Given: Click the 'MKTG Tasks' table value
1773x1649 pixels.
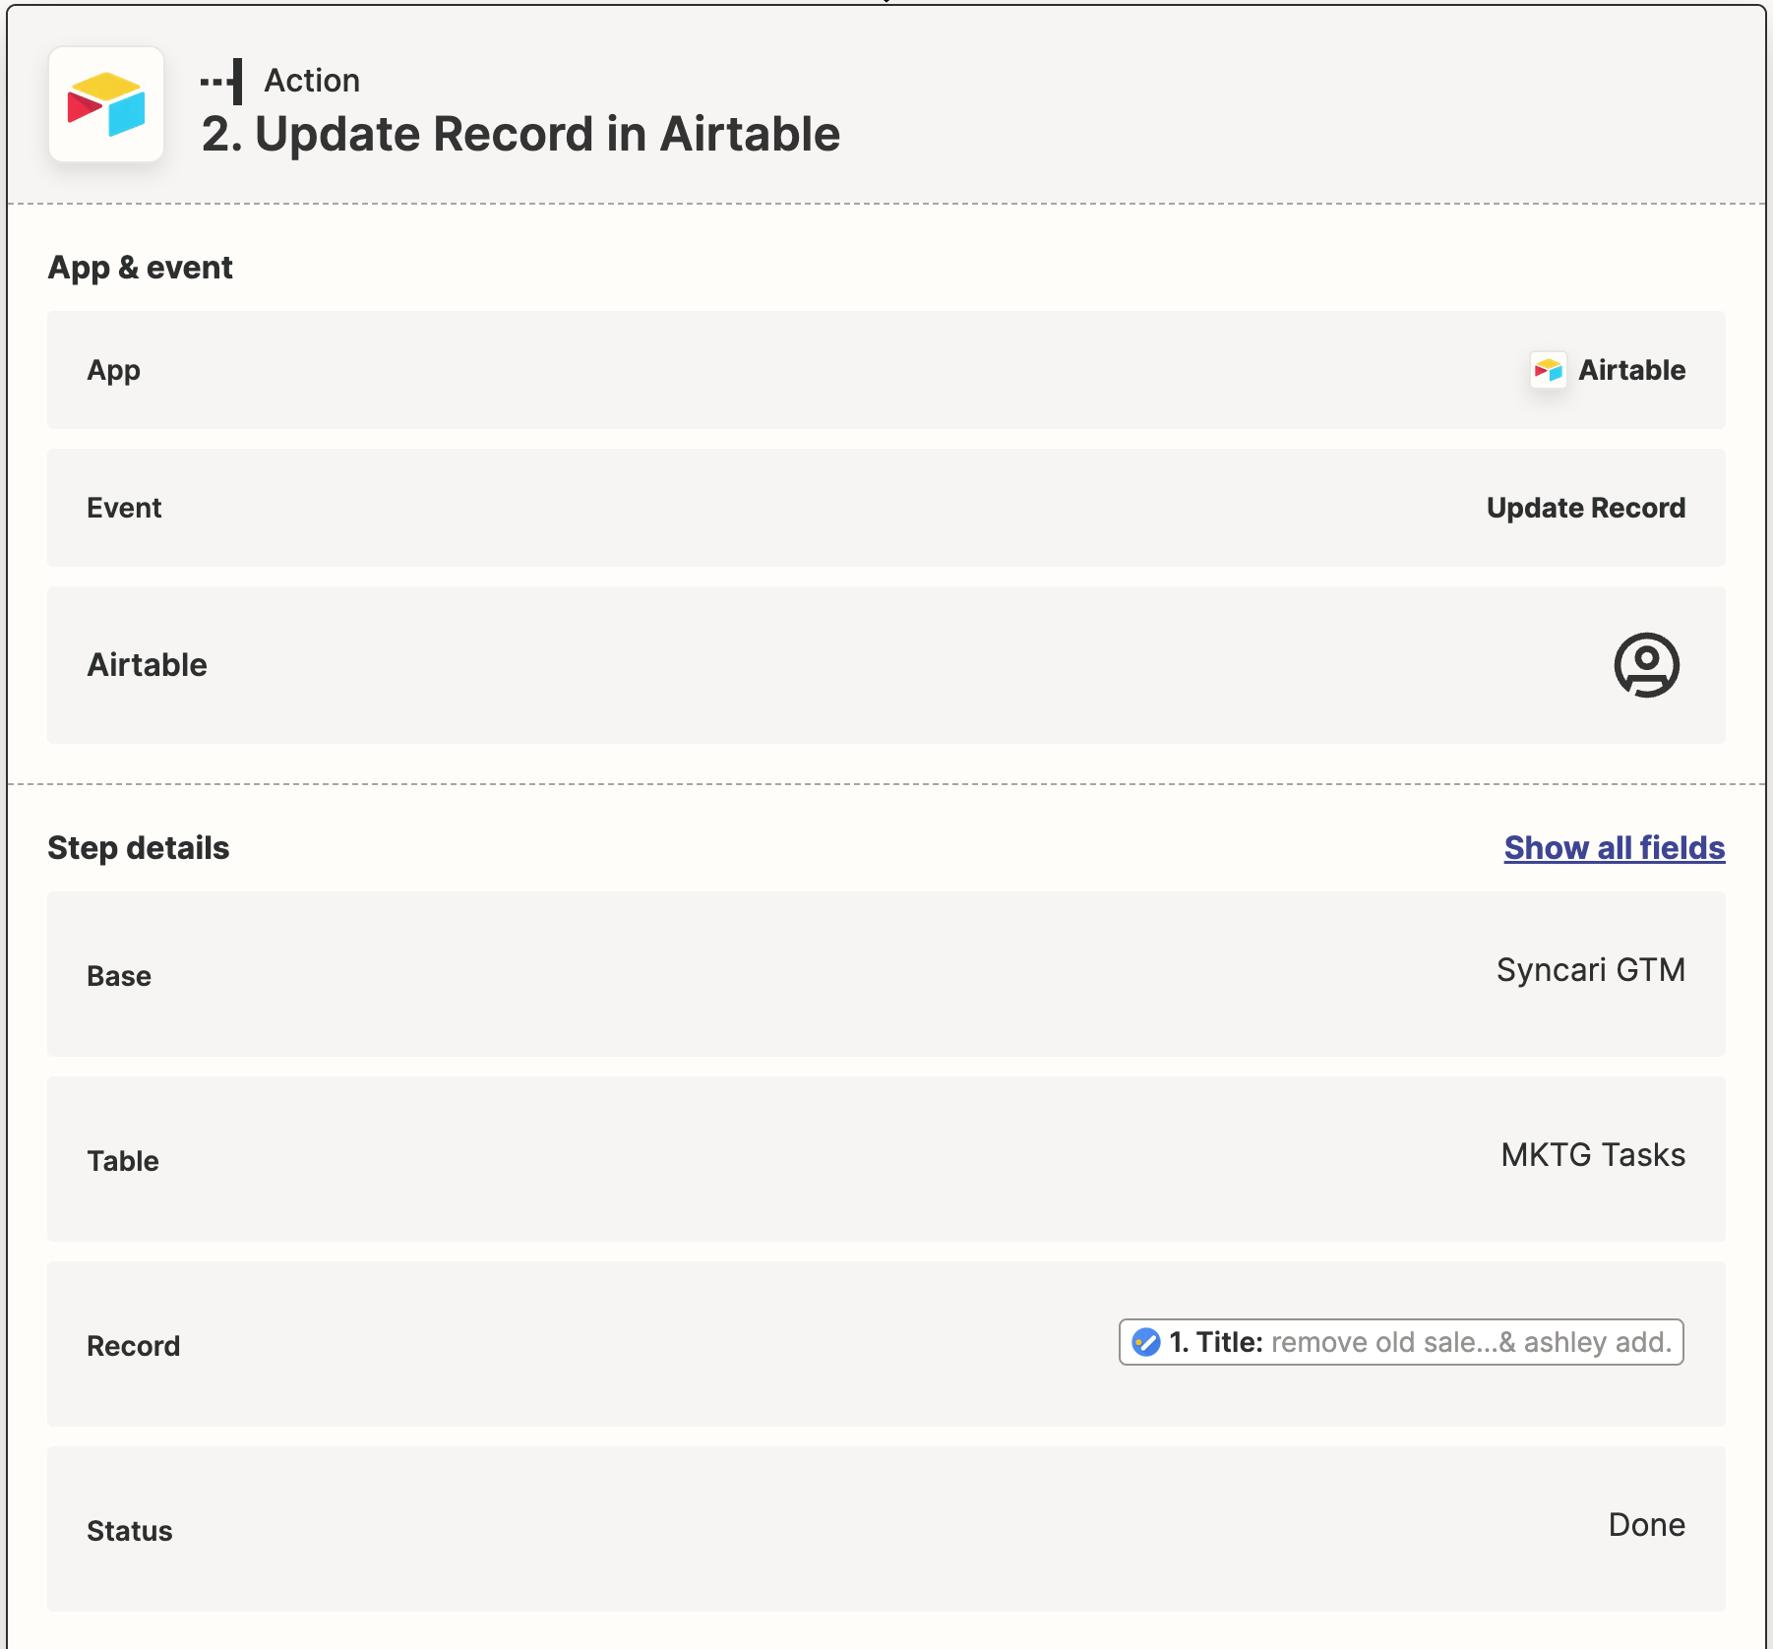Looking at the screenshot, I should (1592, 1155).
